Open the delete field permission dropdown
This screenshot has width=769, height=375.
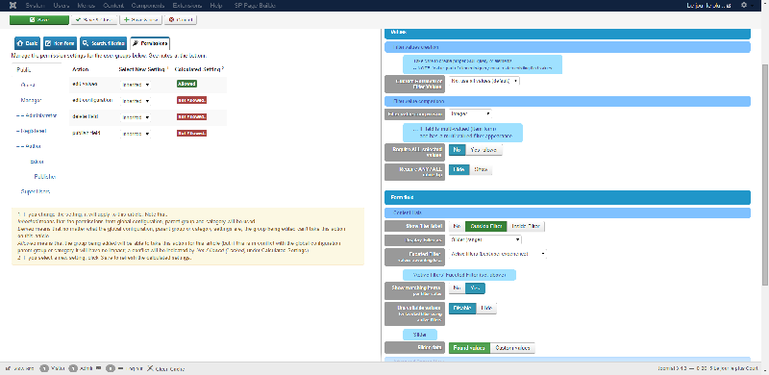136,117
